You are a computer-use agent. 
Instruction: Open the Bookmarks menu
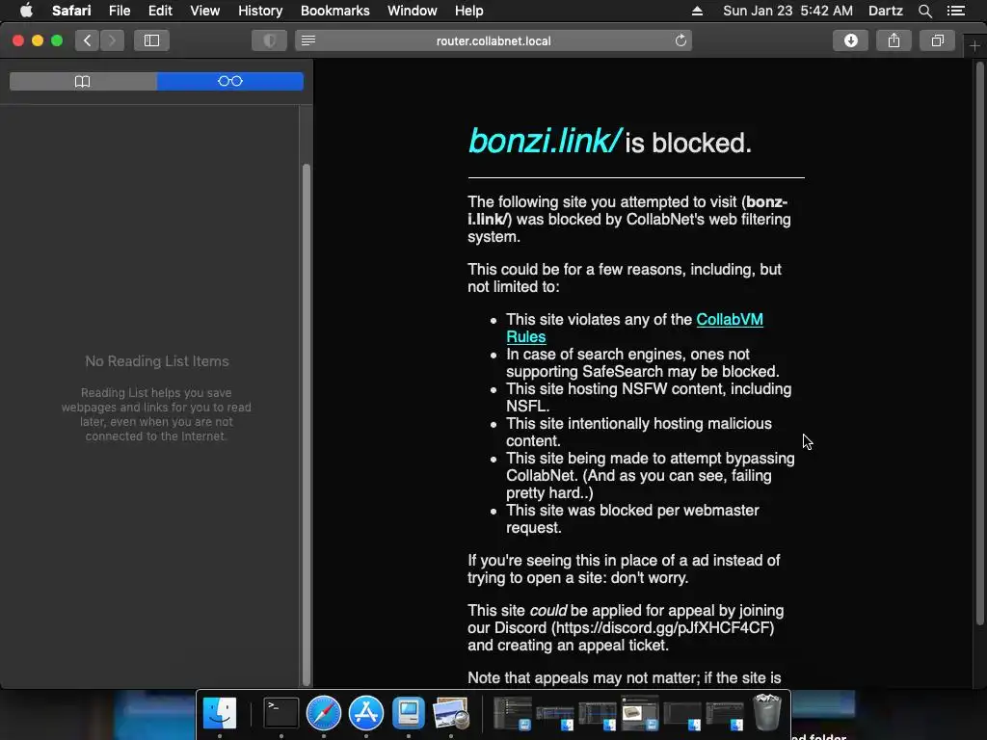(x=334, y=11)
